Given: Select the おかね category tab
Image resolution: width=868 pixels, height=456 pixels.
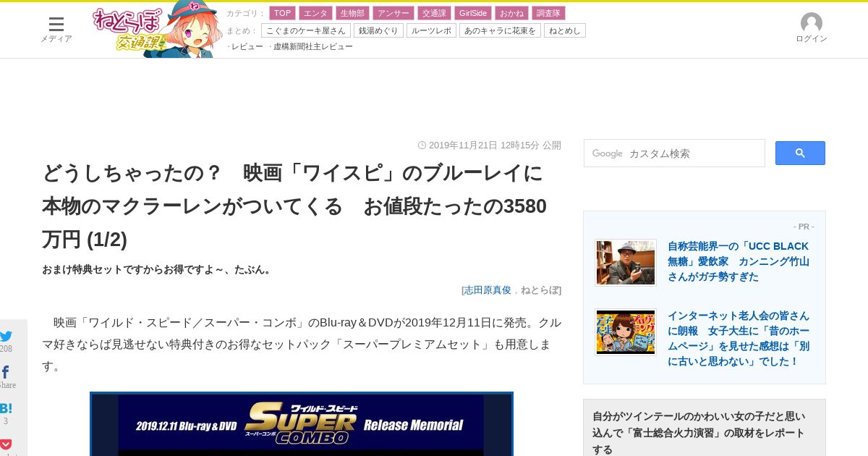Looking at the screenshot, I should pyautogui.click(x=511, y=13).
